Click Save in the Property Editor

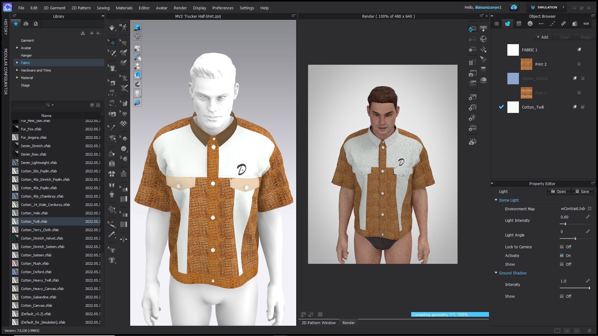pos(582,191)
